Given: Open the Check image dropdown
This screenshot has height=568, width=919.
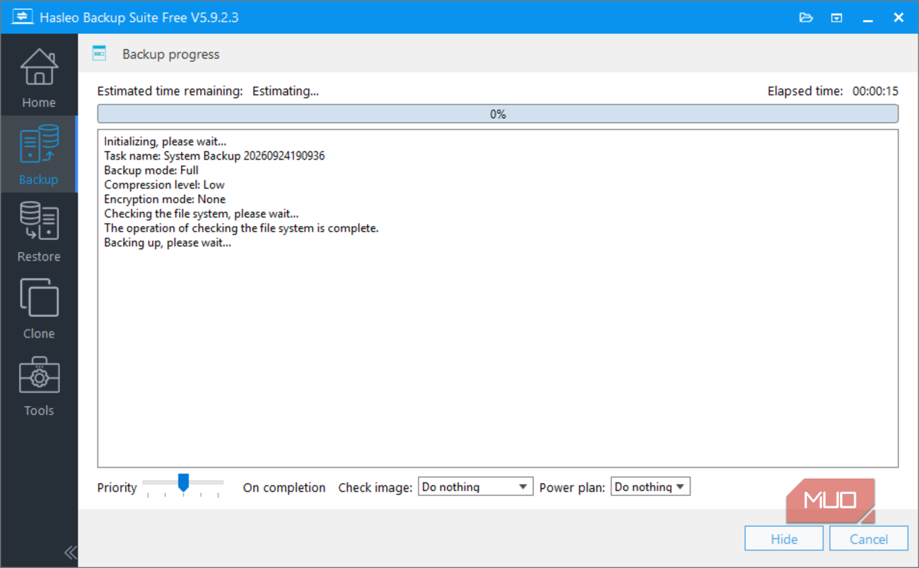Looking at the screenshot, I should [475, 487].
